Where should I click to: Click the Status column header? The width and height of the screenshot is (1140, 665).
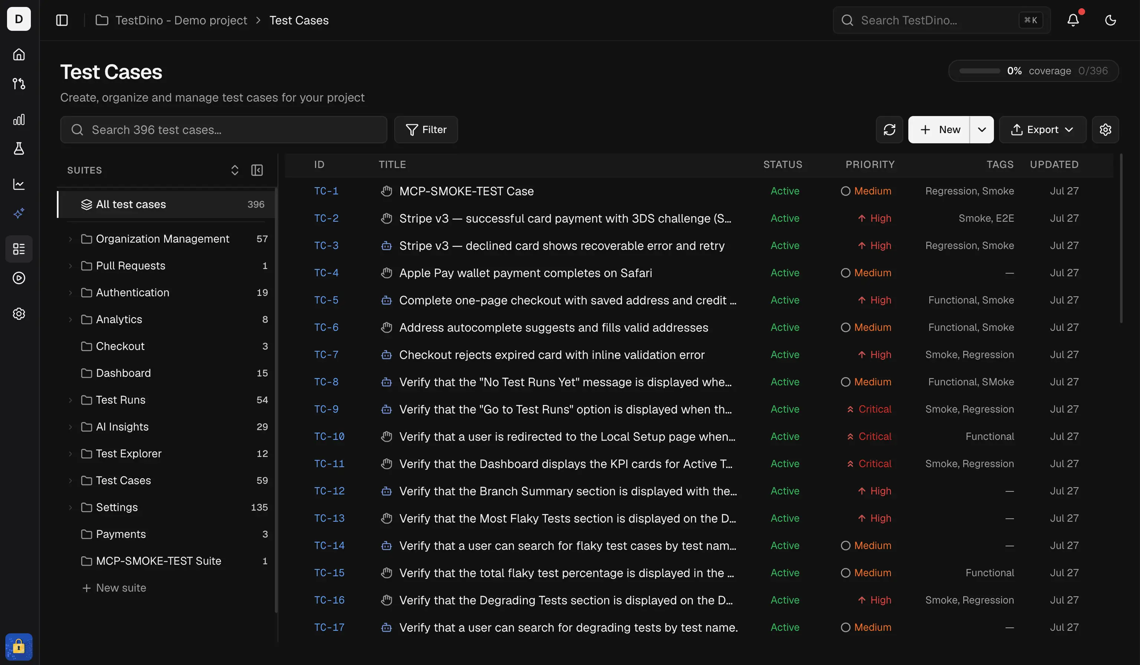(x=783, y=165)
